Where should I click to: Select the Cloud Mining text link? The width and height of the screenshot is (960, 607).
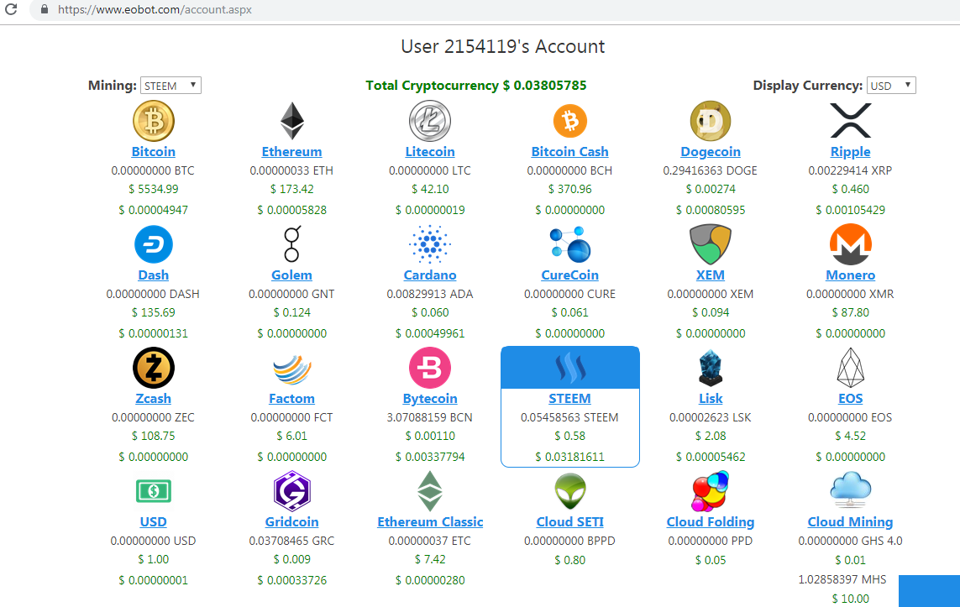851,522
